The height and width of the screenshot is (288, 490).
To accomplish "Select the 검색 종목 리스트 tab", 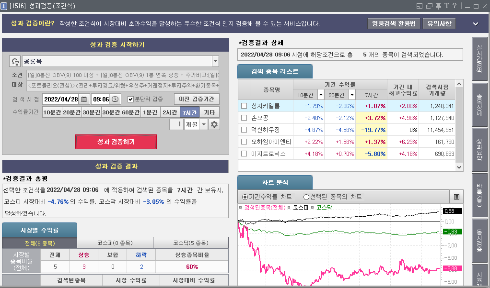I will coord(275,71).
